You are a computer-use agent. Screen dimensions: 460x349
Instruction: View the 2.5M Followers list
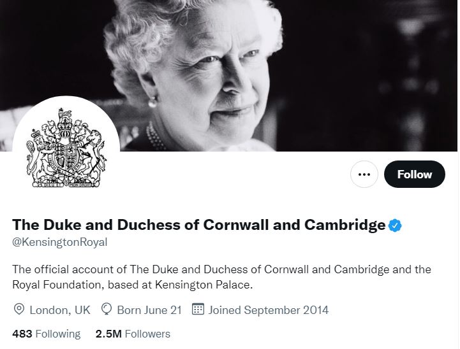(133, 334)
